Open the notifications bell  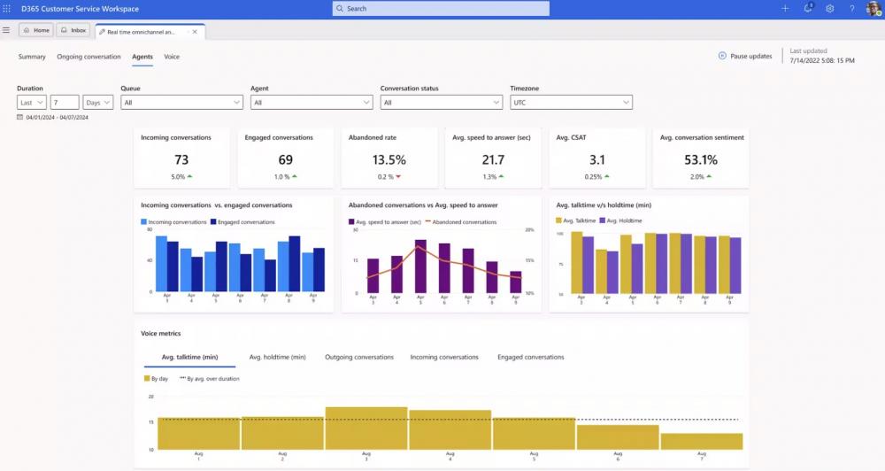(x=807, y=8)
